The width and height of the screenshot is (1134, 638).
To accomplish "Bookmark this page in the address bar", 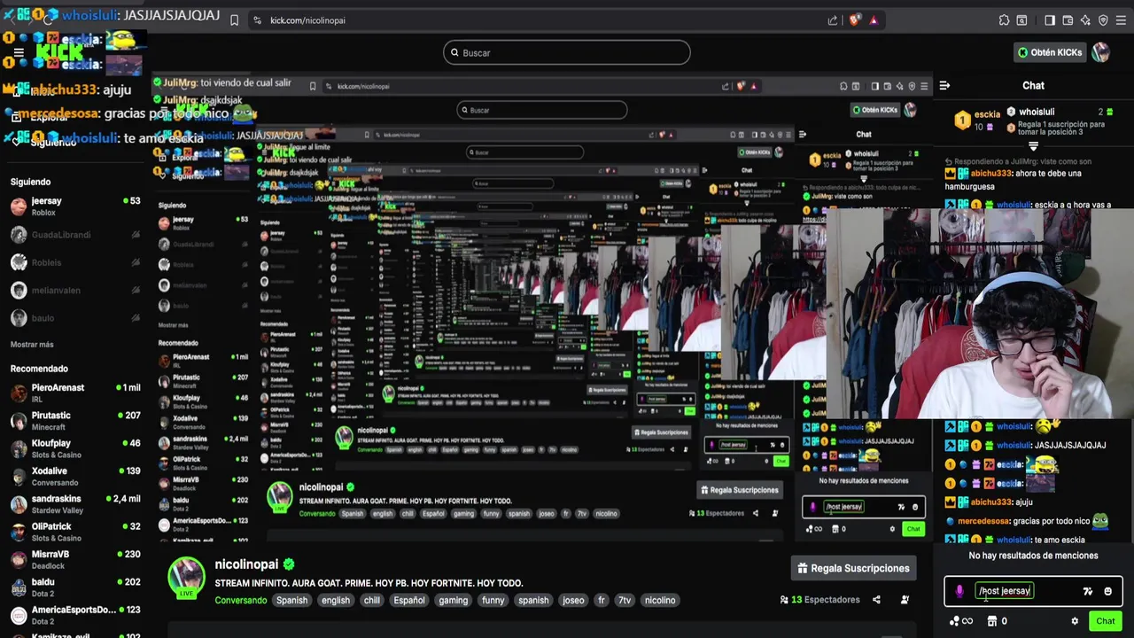I will [234, 20].
